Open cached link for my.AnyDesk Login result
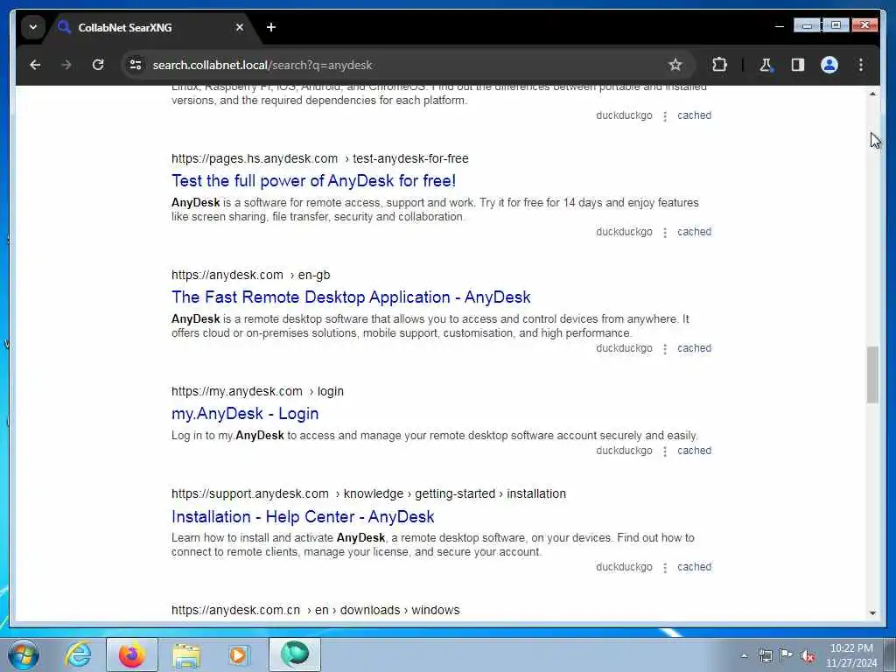896x672 pixels. tap(694, 451)
